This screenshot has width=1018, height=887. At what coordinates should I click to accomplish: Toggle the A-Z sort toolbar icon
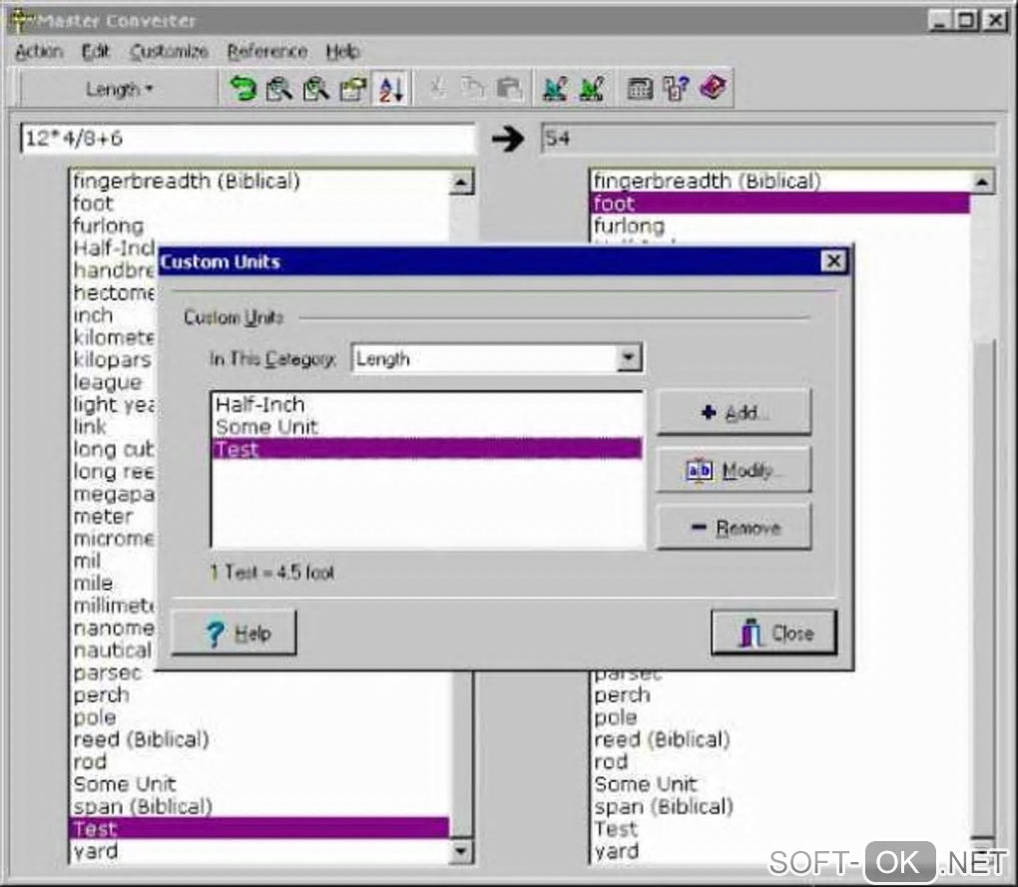(x=391, y=88)
